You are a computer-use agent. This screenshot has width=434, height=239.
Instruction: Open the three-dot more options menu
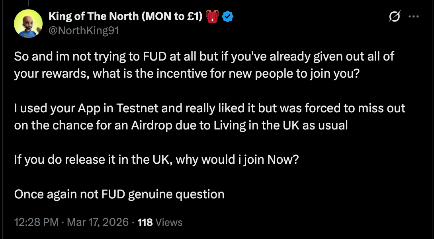[414, 17]
